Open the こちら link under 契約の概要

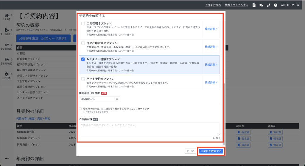[30, 30]
